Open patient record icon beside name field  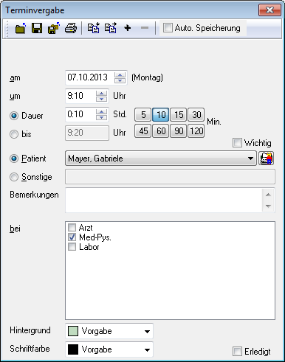[x=266, y=159]
